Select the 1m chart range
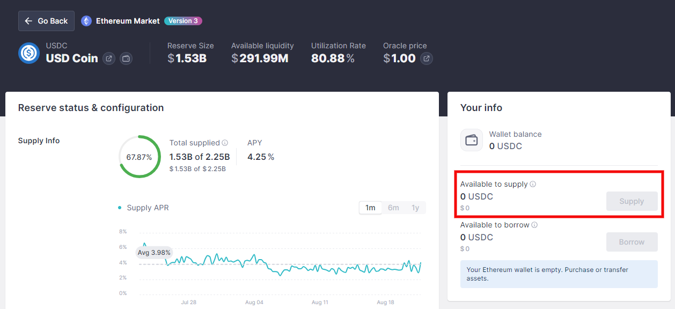The height and width of the screenshot is (309, 675). click(370, 208)
